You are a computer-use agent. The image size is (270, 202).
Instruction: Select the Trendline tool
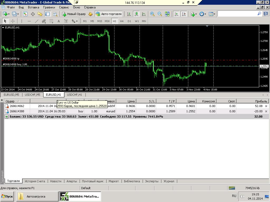tap(36, 21)
